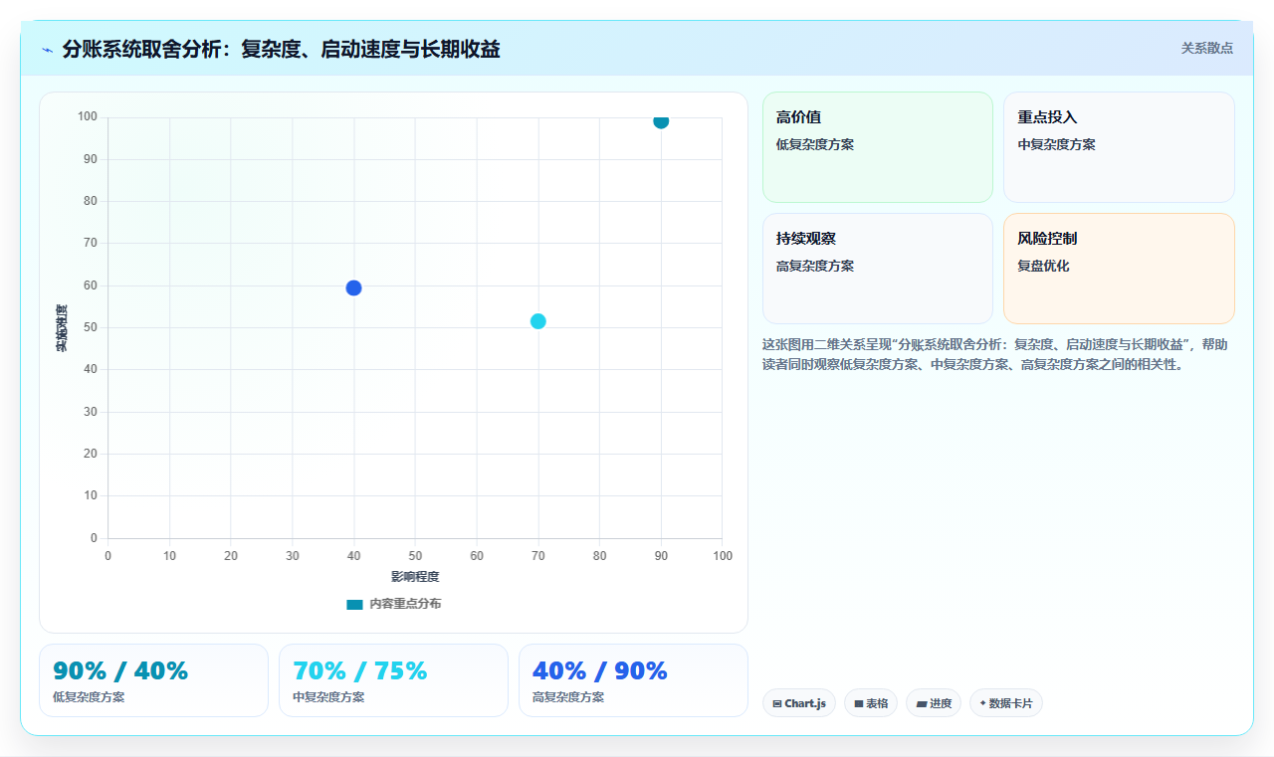The width and height of the screenshot is (1274, 757).
Task: Click the lightning icon beside the title
Action: coord(47,50)
